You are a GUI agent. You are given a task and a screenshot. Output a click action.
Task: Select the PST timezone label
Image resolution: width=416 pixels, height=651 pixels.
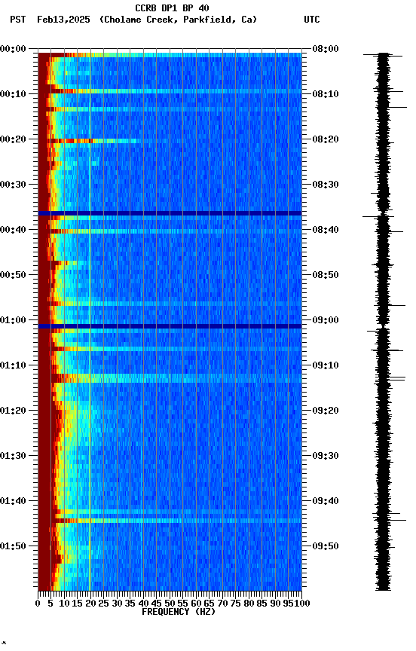point(18,20)
